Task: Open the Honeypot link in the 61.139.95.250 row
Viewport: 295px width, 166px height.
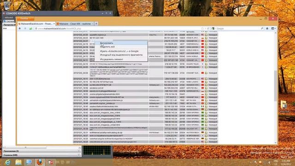Action: coord(213,44)
